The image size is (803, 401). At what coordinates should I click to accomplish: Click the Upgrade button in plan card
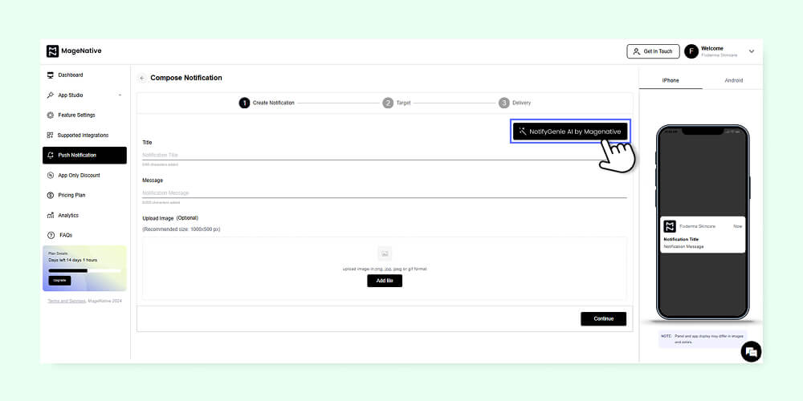pos(59,281)
